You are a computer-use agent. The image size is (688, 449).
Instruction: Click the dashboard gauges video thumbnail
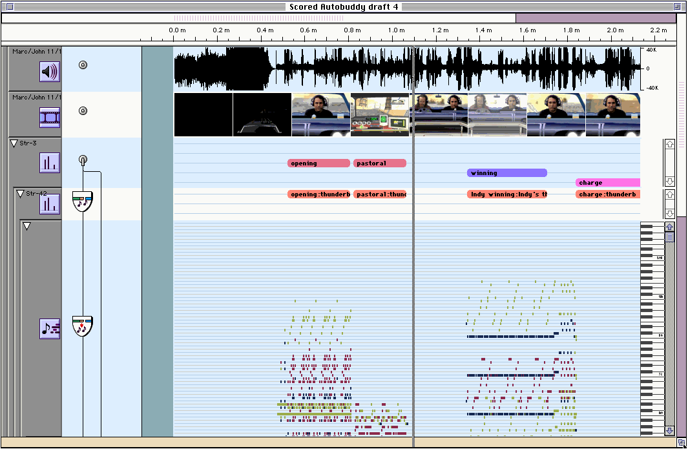(x=380, y=114)
